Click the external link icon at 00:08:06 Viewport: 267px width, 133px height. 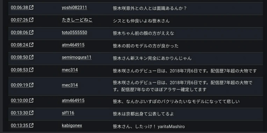[x=31, y=33]
